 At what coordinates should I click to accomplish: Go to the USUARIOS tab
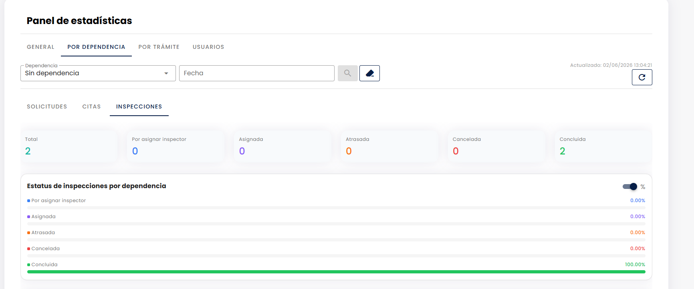pyautogui.click(x=208, y=47)
